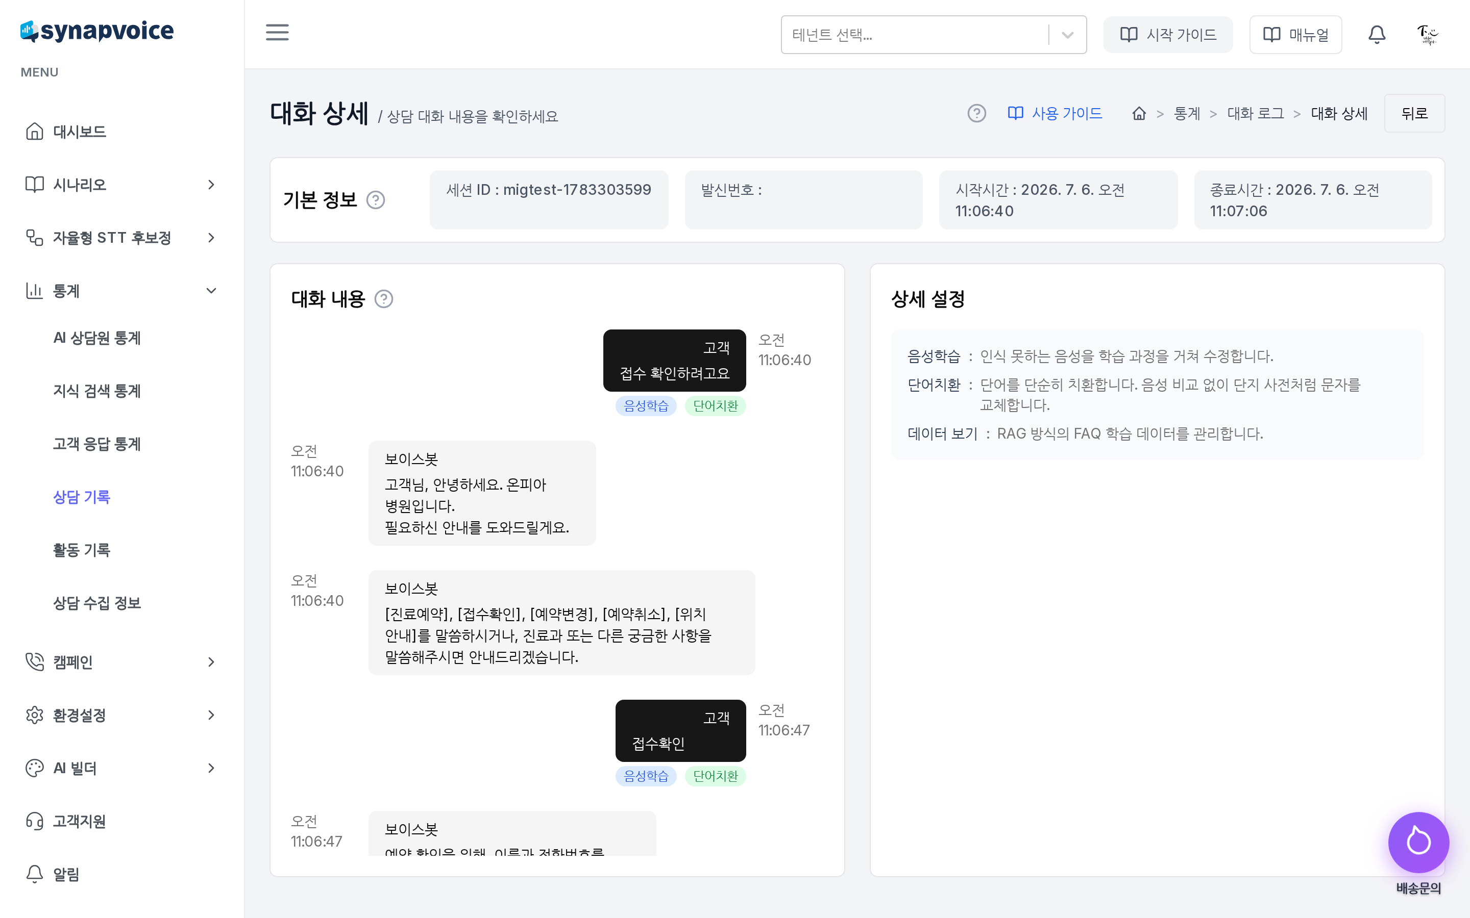1470x918 pixels.
Task: Click the 통계 chart icon
Action: tap(35, 291)
